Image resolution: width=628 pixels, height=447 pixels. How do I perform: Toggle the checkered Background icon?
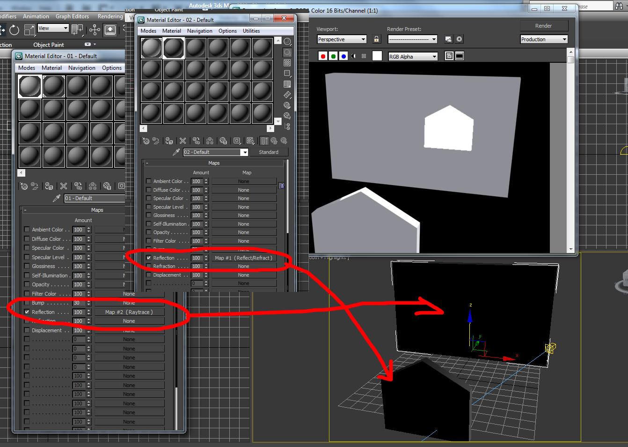tap(287, 63)
